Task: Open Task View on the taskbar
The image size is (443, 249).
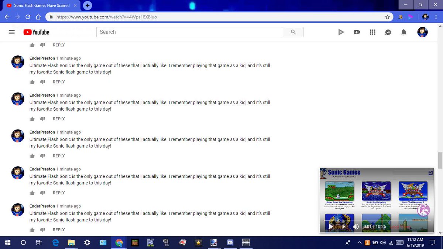Action: [39, 242]
